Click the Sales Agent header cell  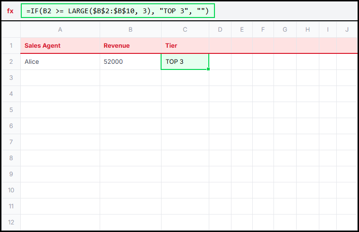point(60,46)
